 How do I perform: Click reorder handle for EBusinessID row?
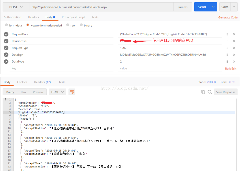(x=227, y=41)
